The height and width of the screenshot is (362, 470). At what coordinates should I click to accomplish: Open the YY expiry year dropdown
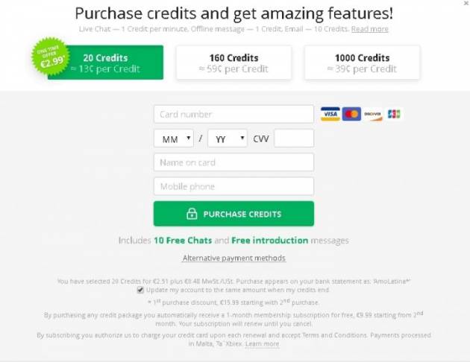[x=228, y=139]
